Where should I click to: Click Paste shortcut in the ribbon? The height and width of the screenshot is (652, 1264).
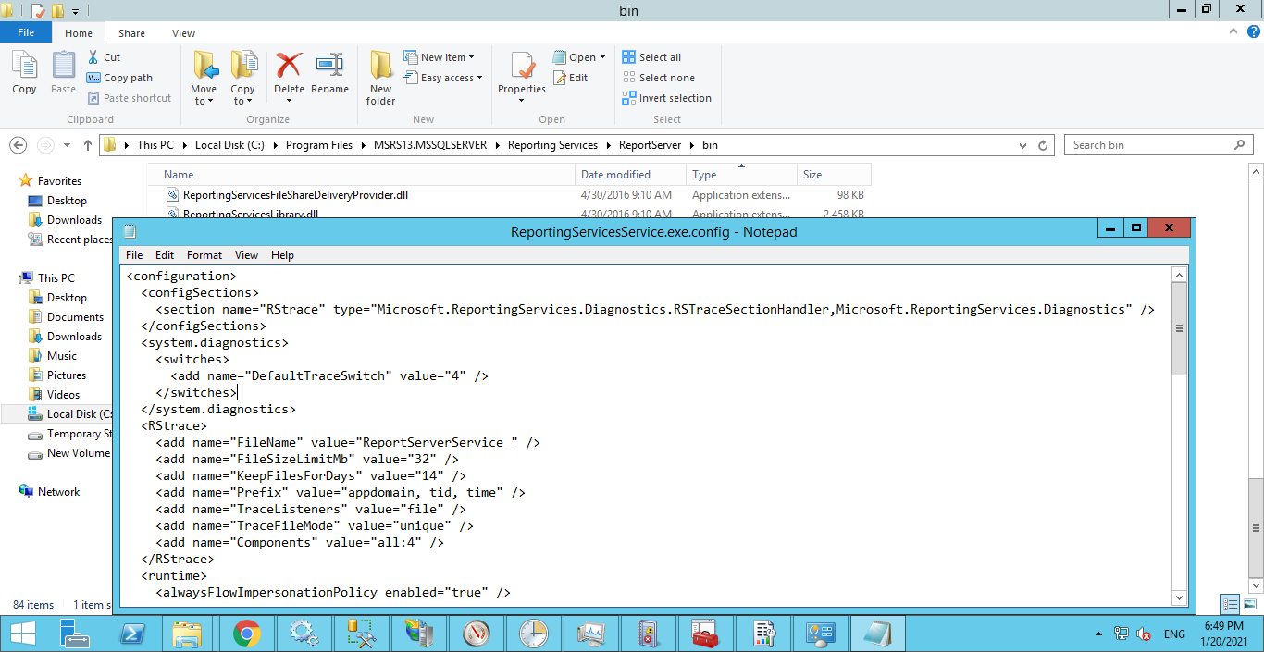click(129, 98)
